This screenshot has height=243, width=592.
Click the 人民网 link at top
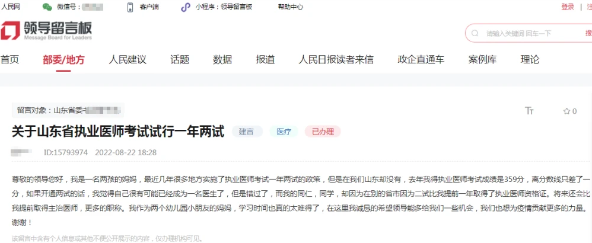click(11, 7)
